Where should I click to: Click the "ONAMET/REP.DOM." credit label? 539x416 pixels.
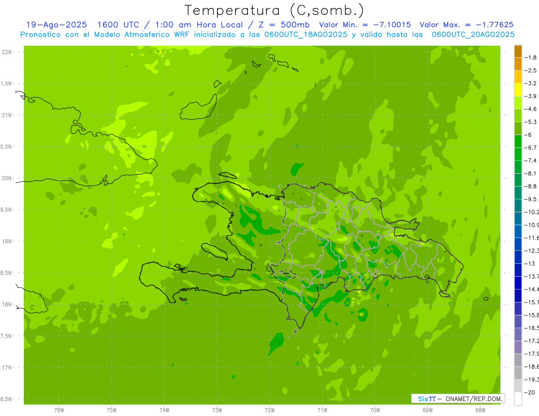pos(474,399)
